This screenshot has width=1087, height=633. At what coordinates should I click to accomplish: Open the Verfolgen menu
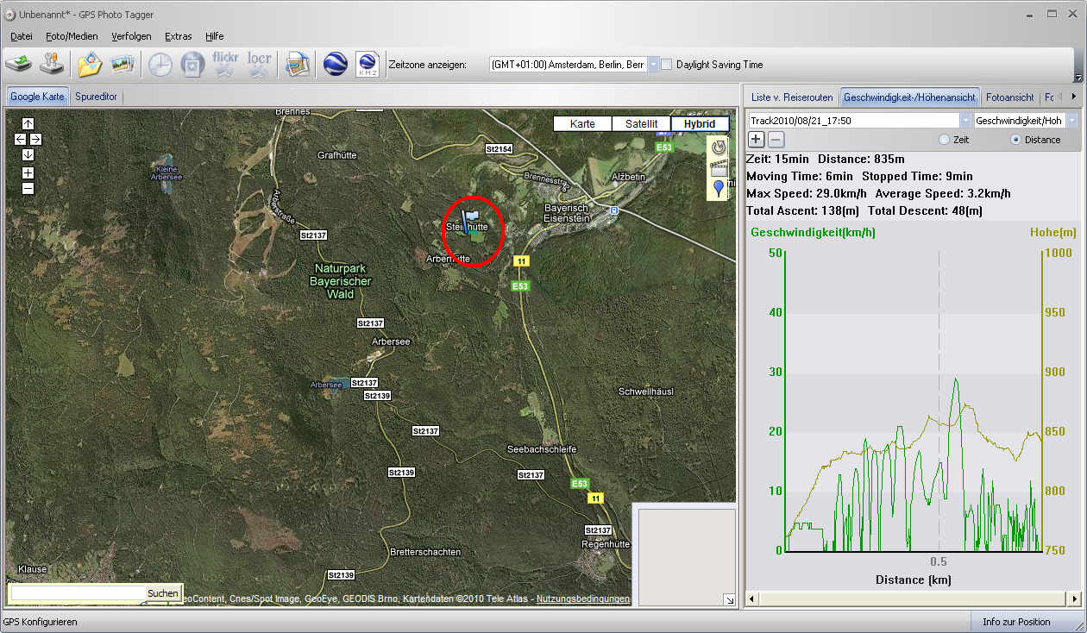(131, 36)
